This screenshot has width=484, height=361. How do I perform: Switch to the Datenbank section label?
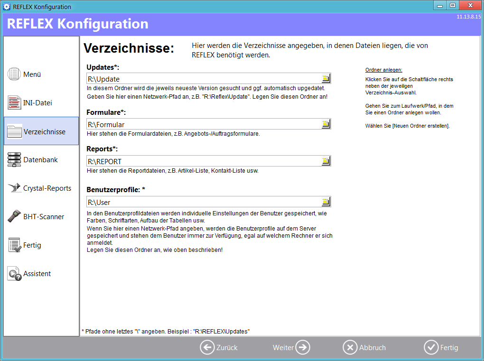tap(40, 160)
